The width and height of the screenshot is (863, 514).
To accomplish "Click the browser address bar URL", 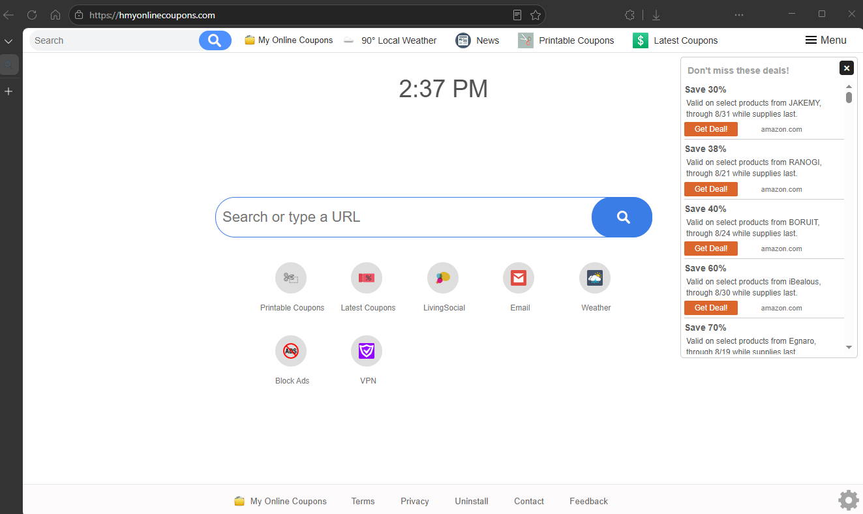I will click(152, 15).
